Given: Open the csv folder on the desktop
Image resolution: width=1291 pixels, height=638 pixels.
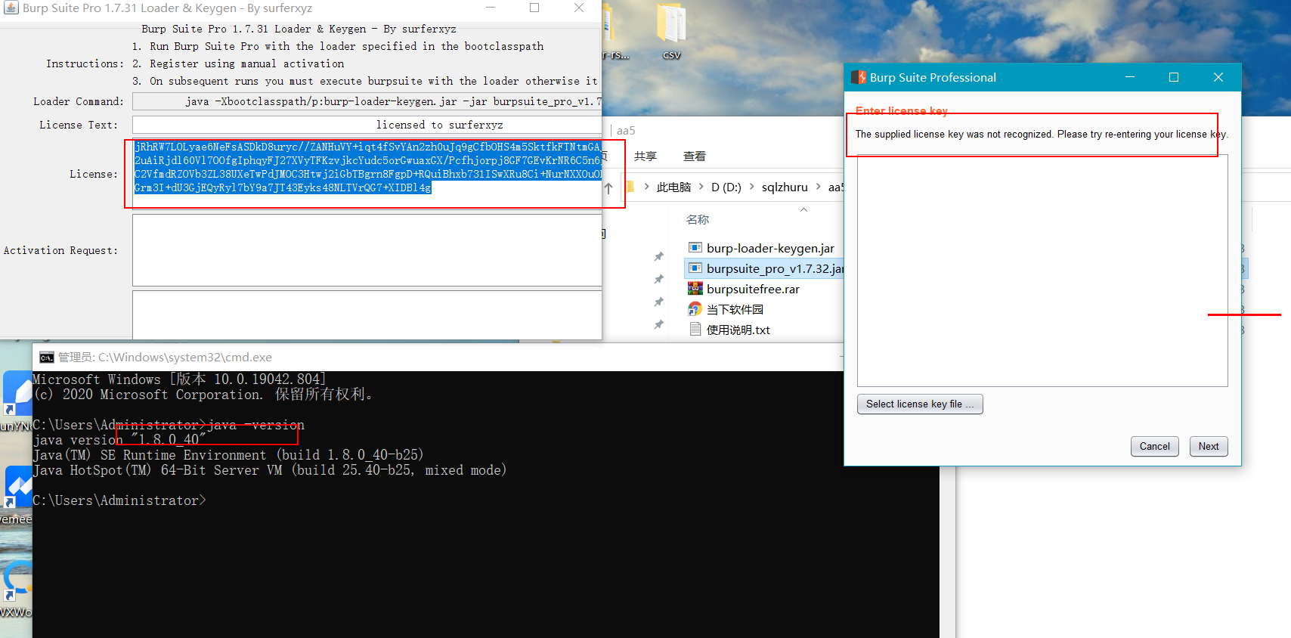Looking at the screenshot, I should [x=671, y=30].
